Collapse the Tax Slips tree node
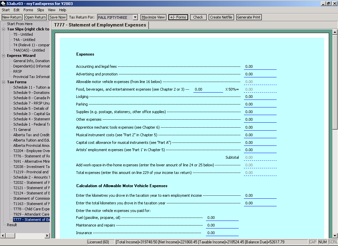 point(4,29)
